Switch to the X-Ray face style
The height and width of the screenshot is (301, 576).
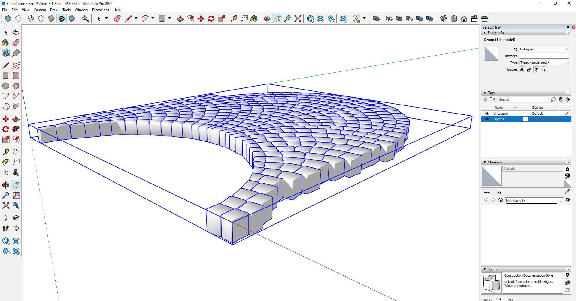pos(8,19)
